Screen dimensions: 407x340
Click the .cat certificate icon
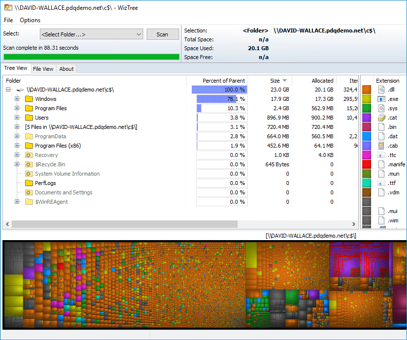pyautogui.click(x=381, y=118)
